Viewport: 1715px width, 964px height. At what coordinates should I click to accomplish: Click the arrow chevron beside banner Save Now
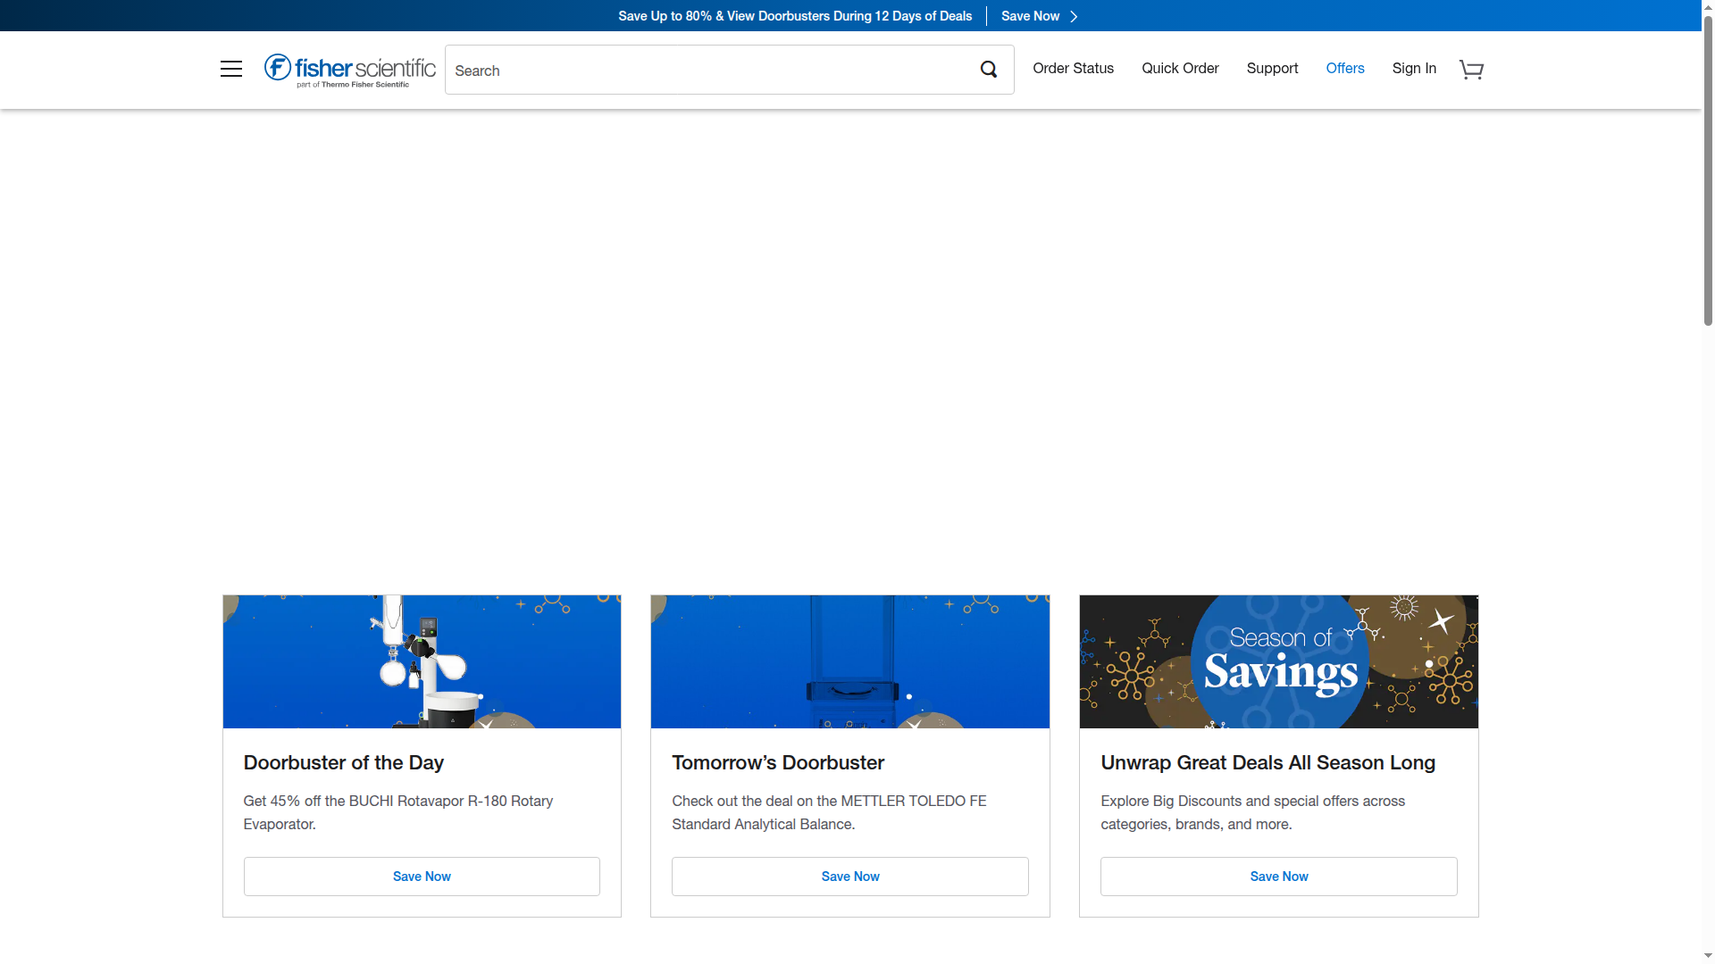click(1074, 16)
